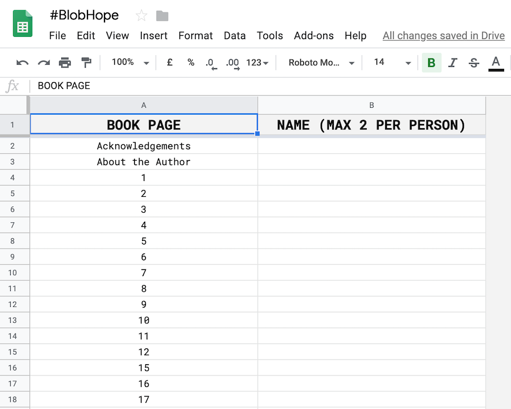Click the redo arrow icon
Screen dimensions: 511x409
[44, 62]
